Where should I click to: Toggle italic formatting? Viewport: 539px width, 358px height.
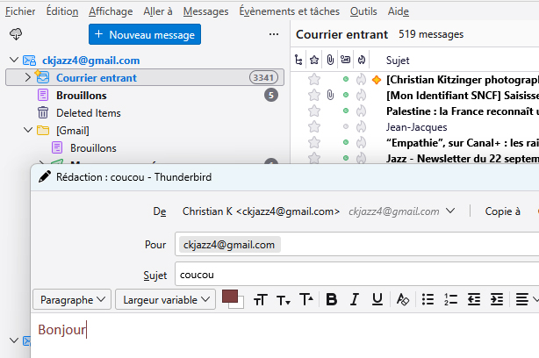355,299
